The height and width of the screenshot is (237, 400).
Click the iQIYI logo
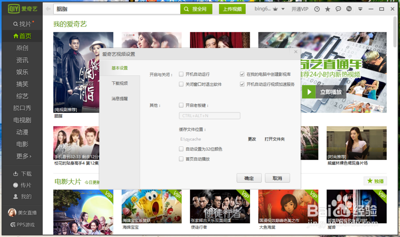coord(22,9)
